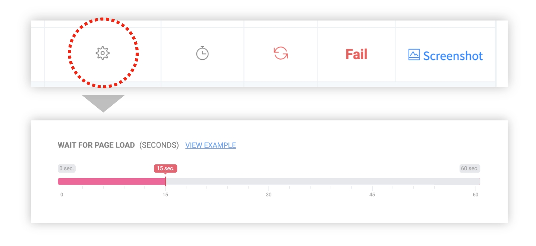Click the slider track above the 30 mark

[269, 182]
